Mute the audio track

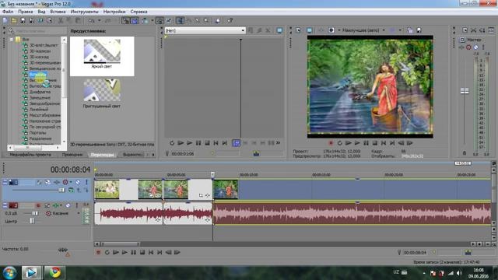[68, 205]
